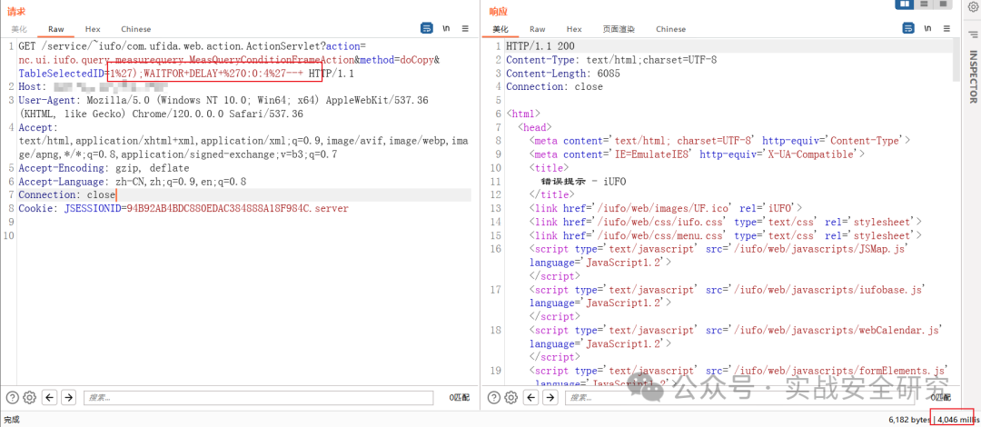The height and width of the screenshot is (427, 981).
Task: Open request pane hamburger options menu
Action: click(x=465, y=28)
